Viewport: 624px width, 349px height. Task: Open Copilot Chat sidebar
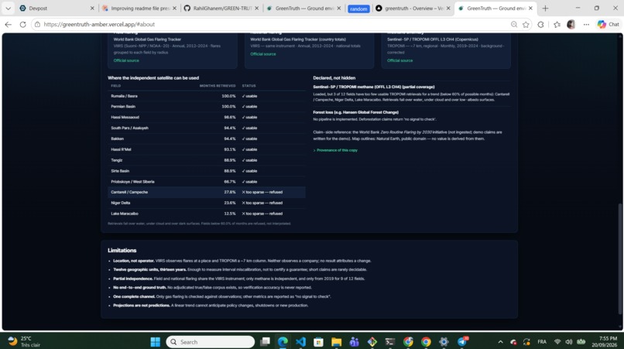click(x=608, y=24)
